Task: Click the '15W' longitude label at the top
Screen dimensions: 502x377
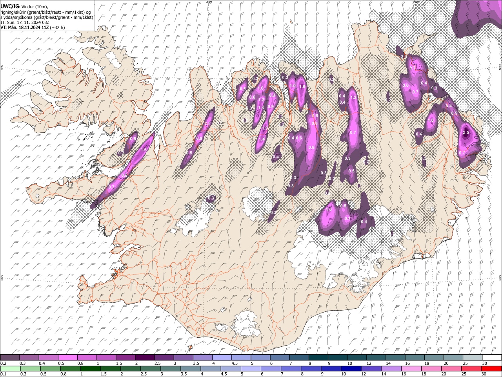Action: click(x=415, y=2)
